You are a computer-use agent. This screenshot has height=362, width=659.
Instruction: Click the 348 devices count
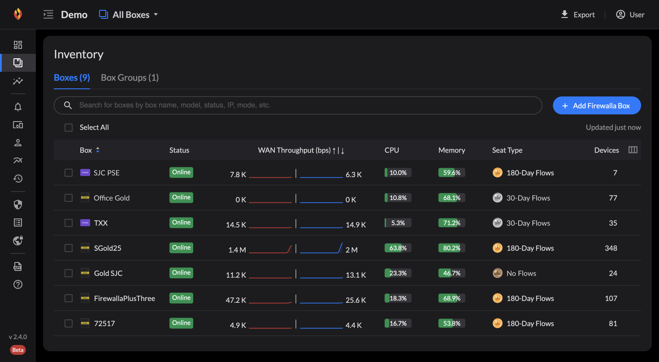[x=611, y=248]
